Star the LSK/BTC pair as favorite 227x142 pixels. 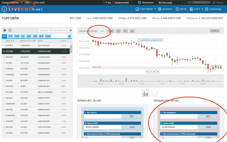pos(4,80)
